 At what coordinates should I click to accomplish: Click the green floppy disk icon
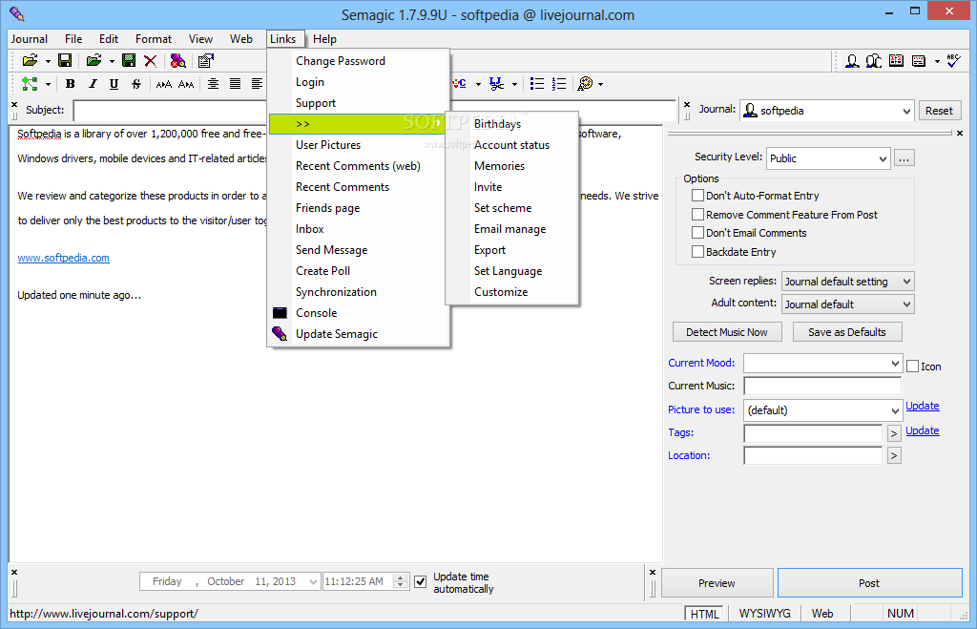click(129, 60)
